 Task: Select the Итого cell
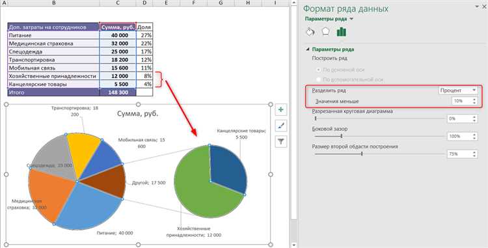tap(53, 92)
